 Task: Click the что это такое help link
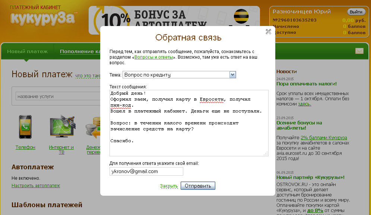pyautogui.click(x=88, y=76)
